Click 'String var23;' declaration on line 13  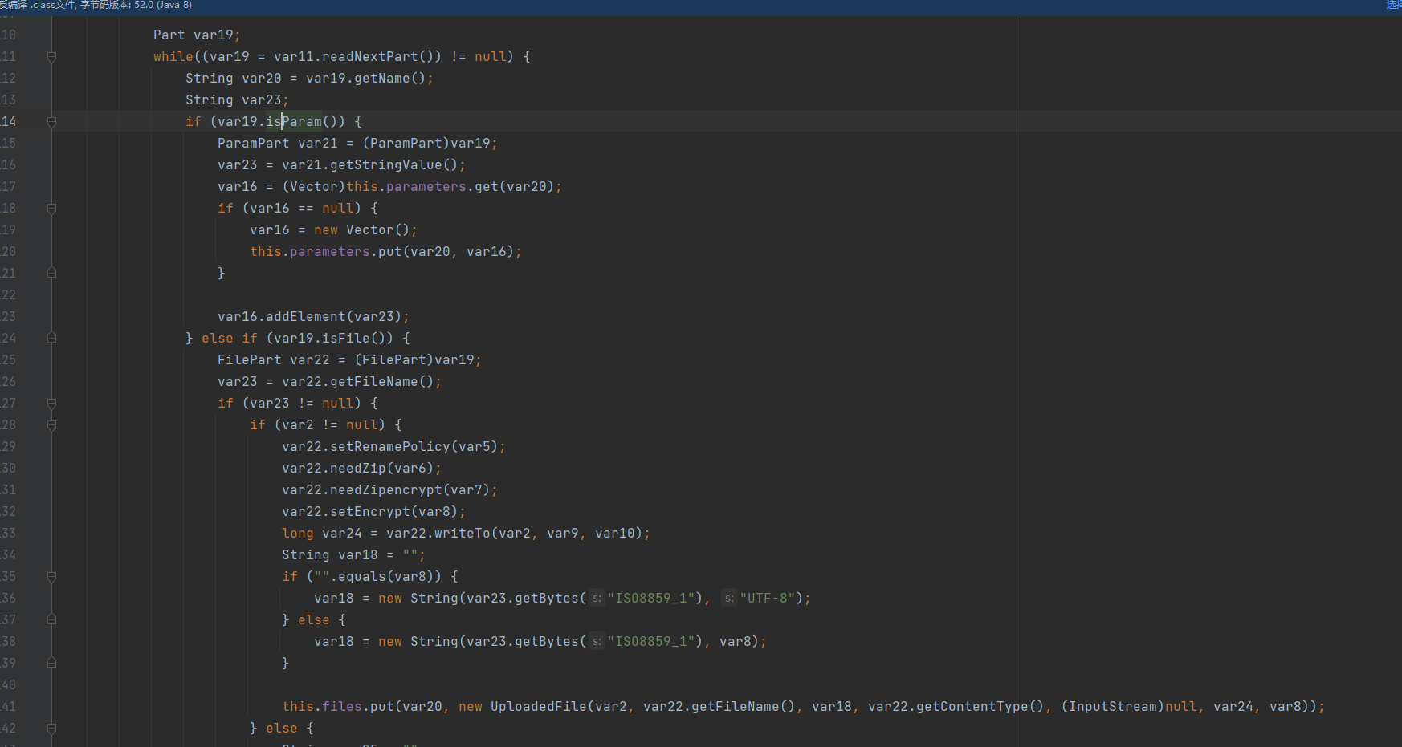(237, 100)
